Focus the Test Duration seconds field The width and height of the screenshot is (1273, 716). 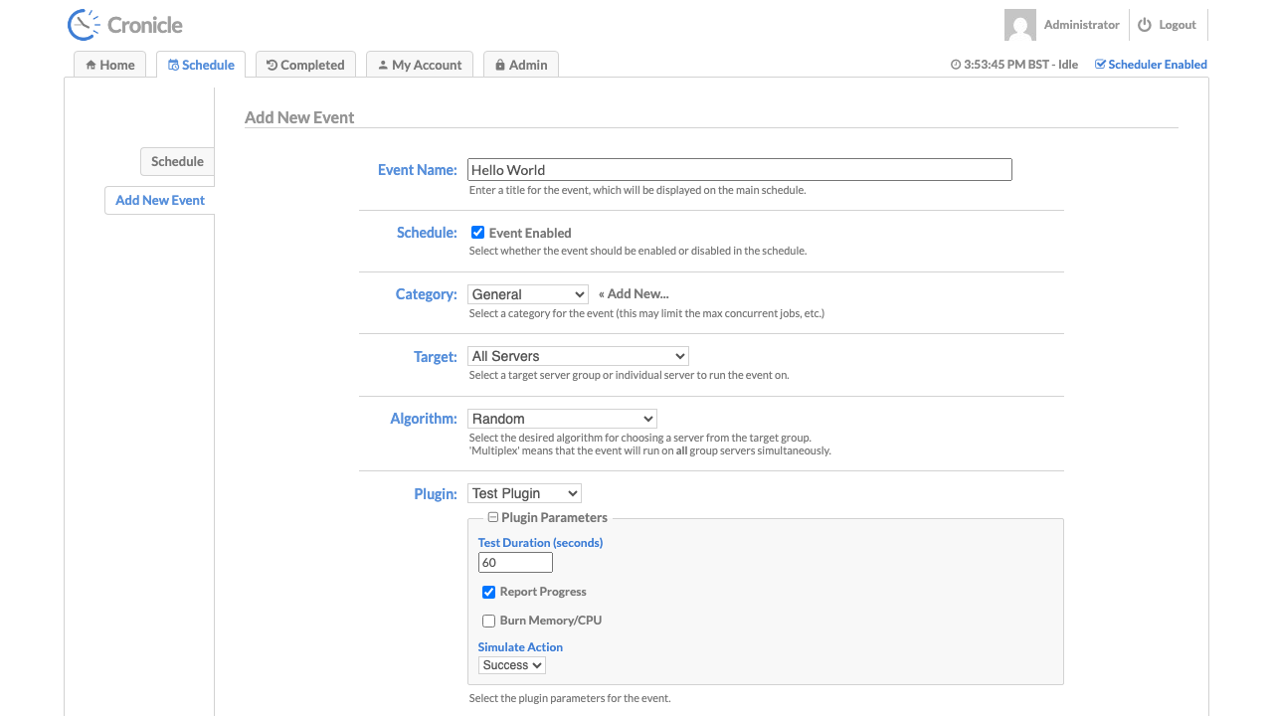click(515, 563)
